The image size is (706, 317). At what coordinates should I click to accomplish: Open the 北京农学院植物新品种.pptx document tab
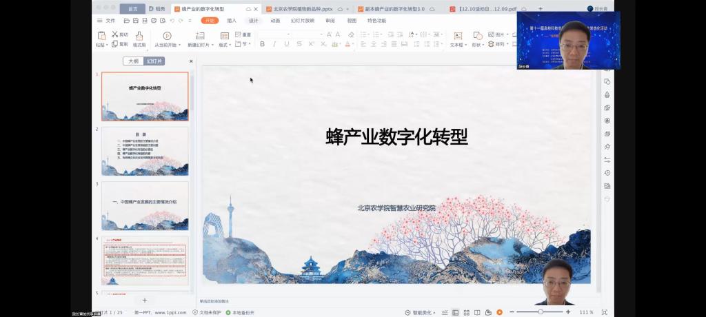pos(303,9)
